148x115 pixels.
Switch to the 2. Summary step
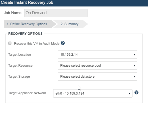click(70, 24)
